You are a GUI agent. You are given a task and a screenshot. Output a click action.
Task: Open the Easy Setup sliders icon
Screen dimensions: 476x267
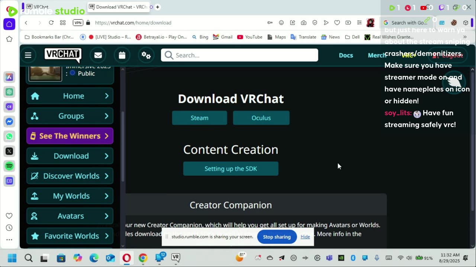point(359,23)
